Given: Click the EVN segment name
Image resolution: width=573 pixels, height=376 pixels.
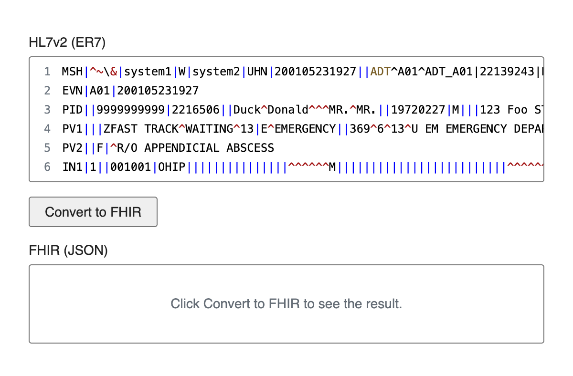Looking at the screenshot, I should (72, 91).
